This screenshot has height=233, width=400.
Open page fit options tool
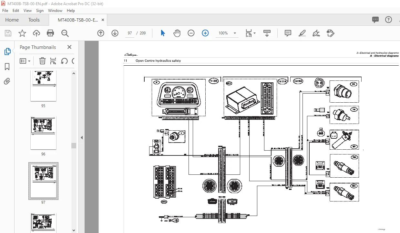pos(249,33)
